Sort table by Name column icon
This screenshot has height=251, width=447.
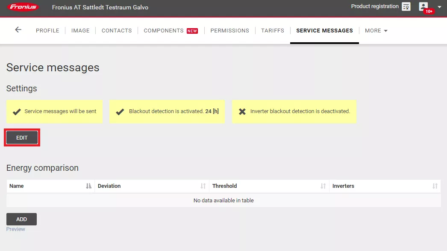coord(88,186)
